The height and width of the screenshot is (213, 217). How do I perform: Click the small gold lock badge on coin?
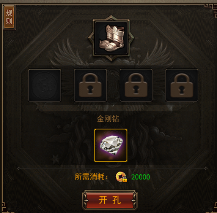(x=125, y=180)
